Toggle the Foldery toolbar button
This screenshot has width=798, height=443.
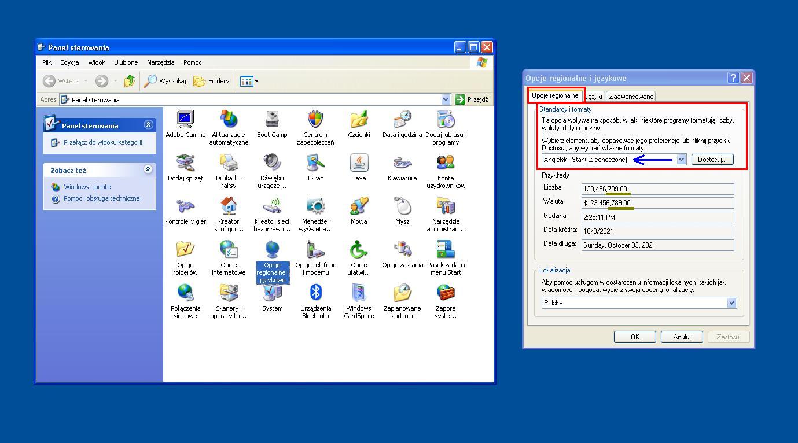pos(211,81)
